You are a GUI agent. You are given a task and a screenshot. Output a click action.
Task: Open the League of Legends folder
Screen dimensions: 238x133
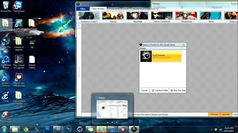pos(19,44)
